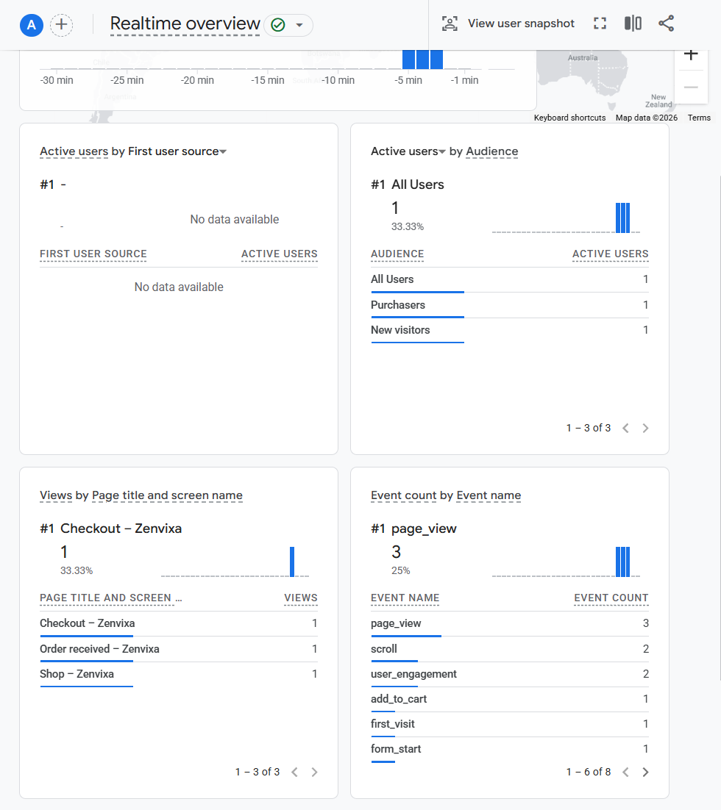Select Checkout – Zenvixa page row
Image resolution: width=721 pixels, height=810 pixels.
click(x=179, y=623)
